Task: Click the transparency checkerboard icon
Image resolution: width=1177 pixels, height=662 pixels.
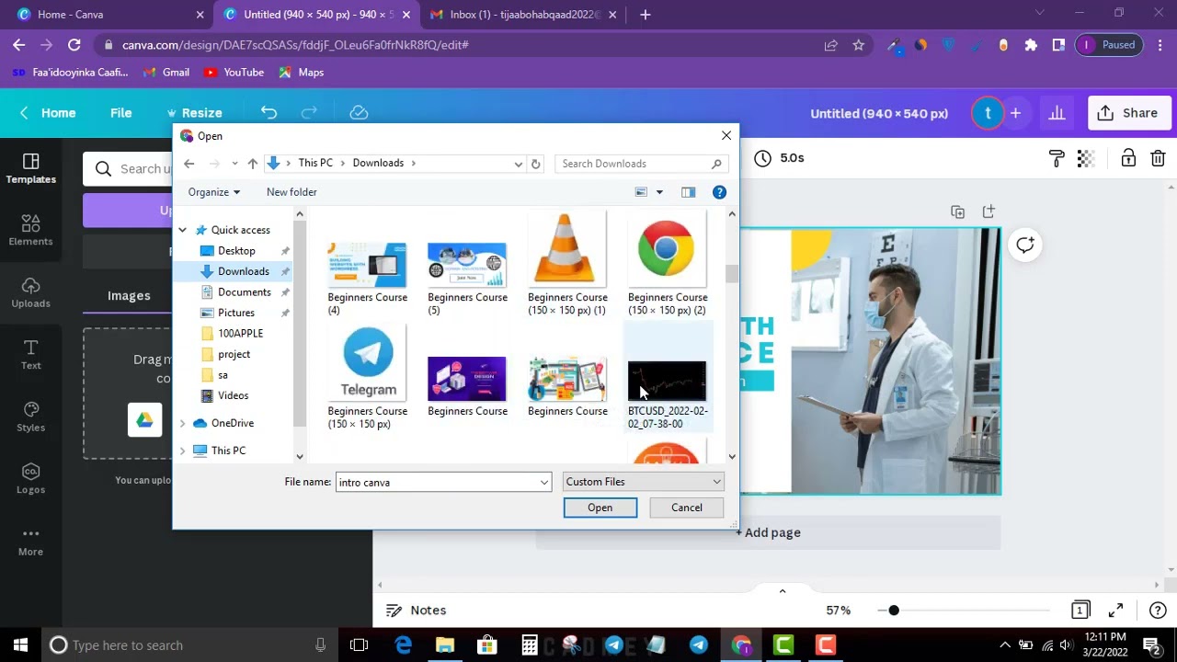Action: pyautogui.click(x=1085, y=159)
